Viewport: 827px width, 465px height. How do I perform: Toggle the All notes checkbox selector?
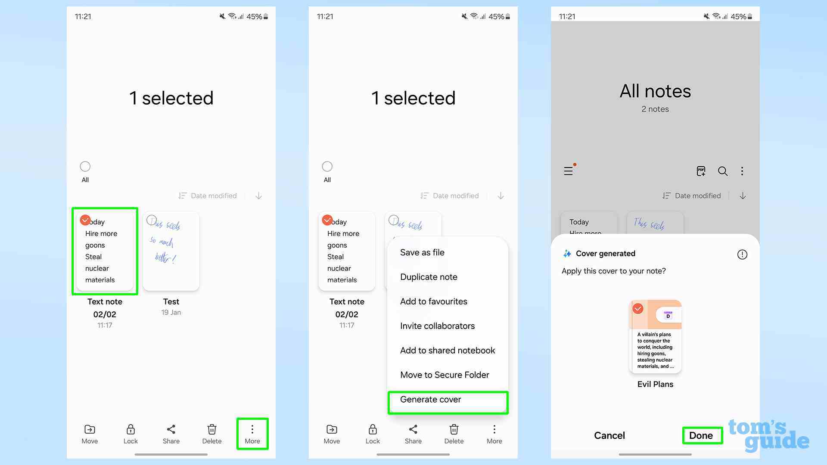84,166
